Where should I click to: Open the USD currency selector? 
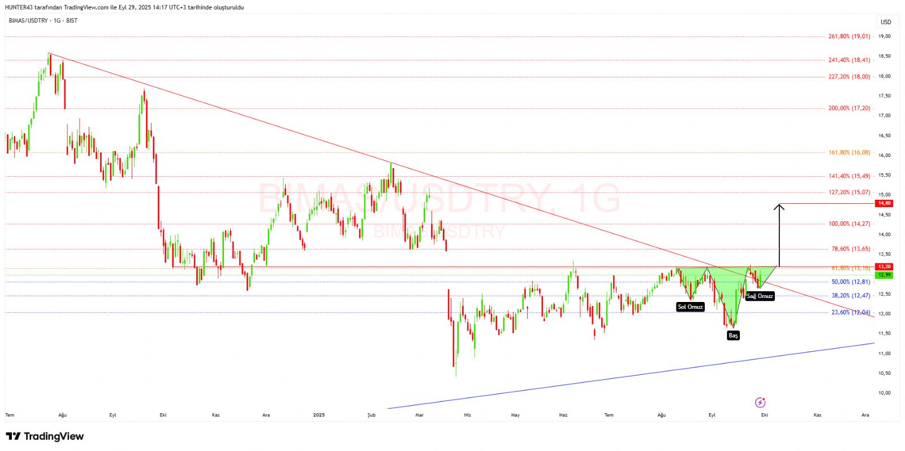[x=886, y=22]
